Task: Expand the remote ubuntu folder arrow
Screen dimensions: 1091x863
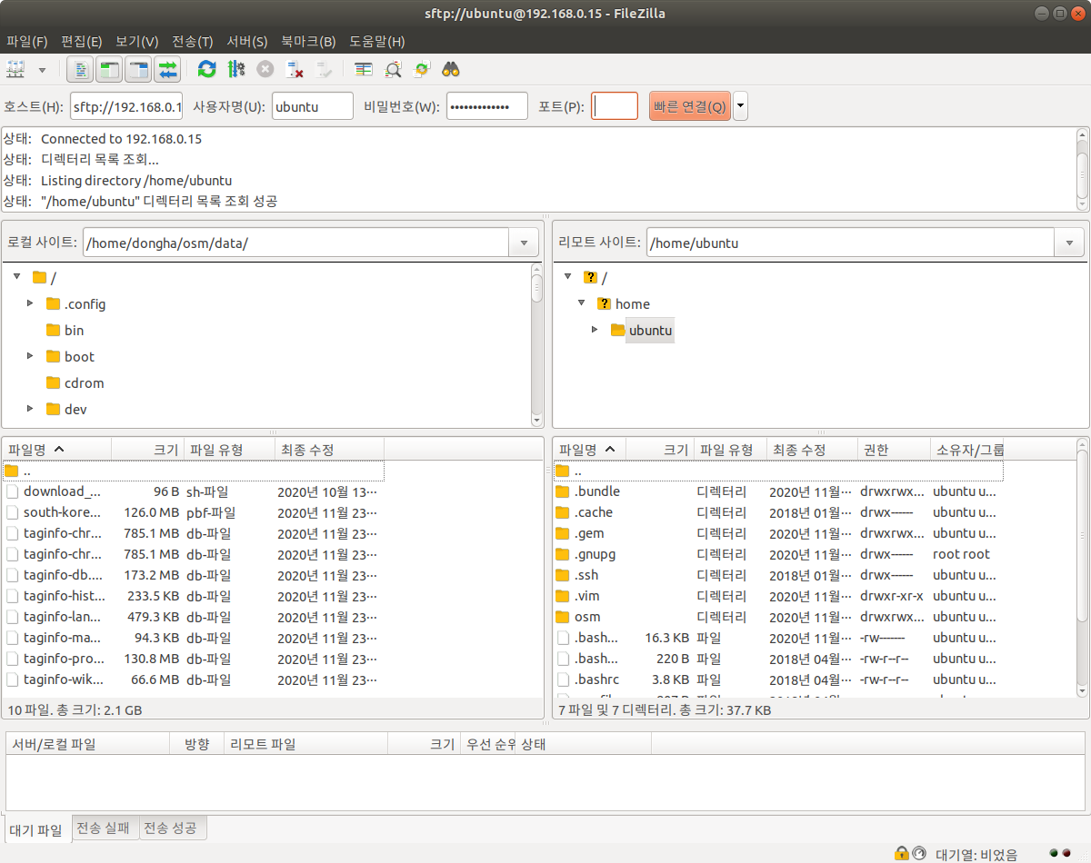Action: pyautogui.click(x=596, y=330)
